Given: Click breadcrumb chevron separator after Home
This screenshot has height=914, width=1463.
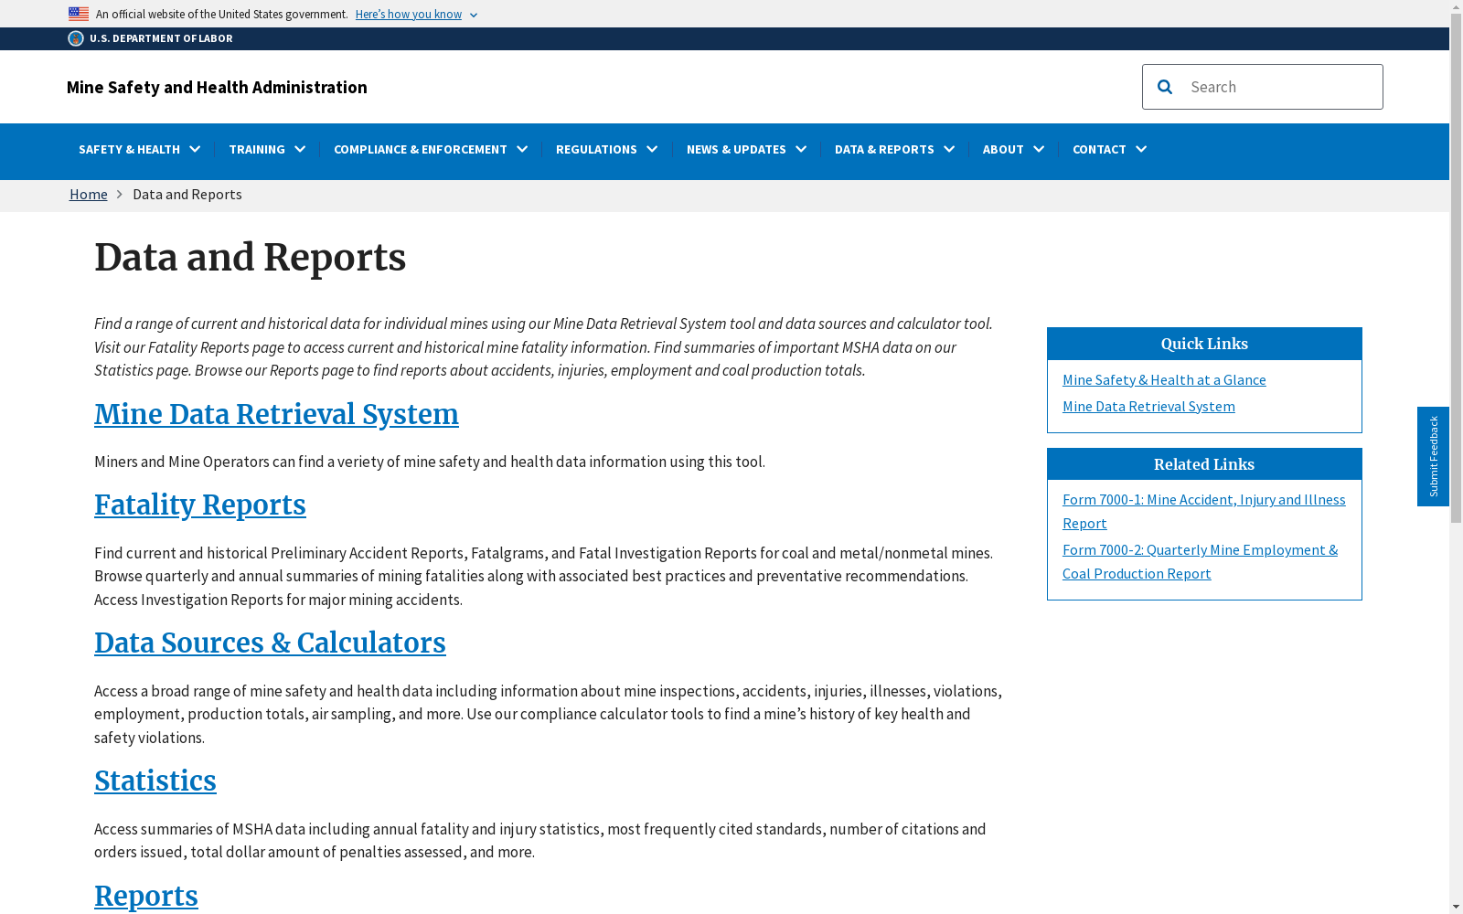Looking at the screenshot, I should [x=119, y=195].
